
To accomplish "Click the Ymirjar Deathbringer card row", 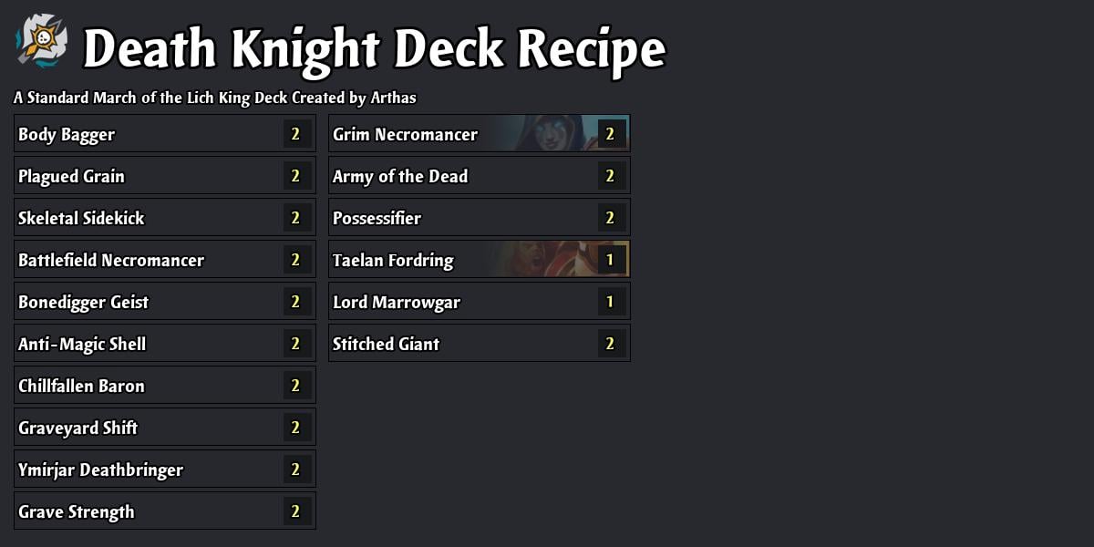I will pos(137,469).
